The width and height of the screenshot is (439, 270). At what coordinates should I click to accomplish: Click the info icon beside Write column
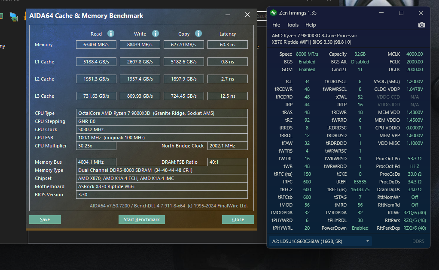point(155,33)
